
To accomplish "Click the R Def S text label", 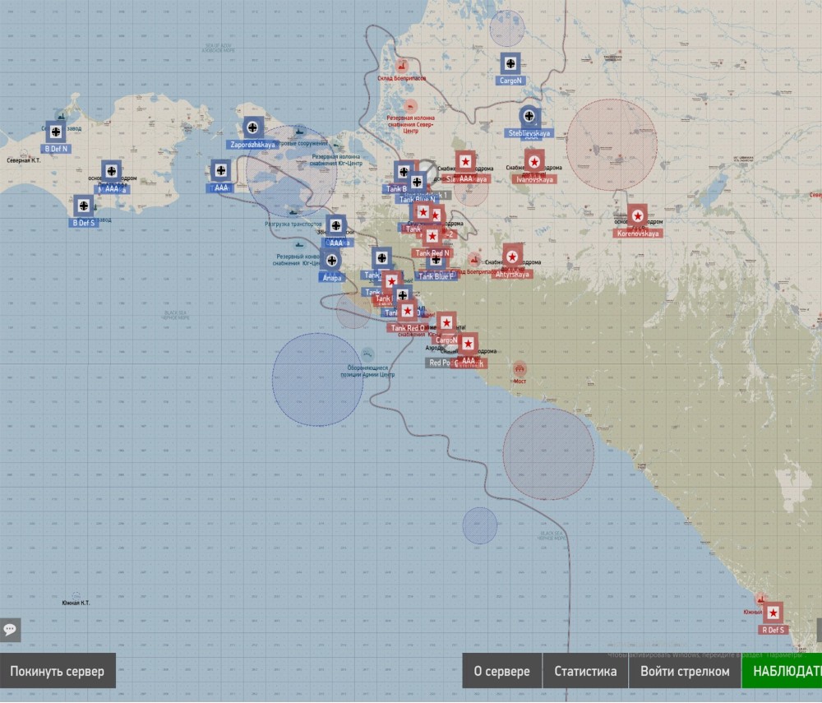I will [774, 630].
